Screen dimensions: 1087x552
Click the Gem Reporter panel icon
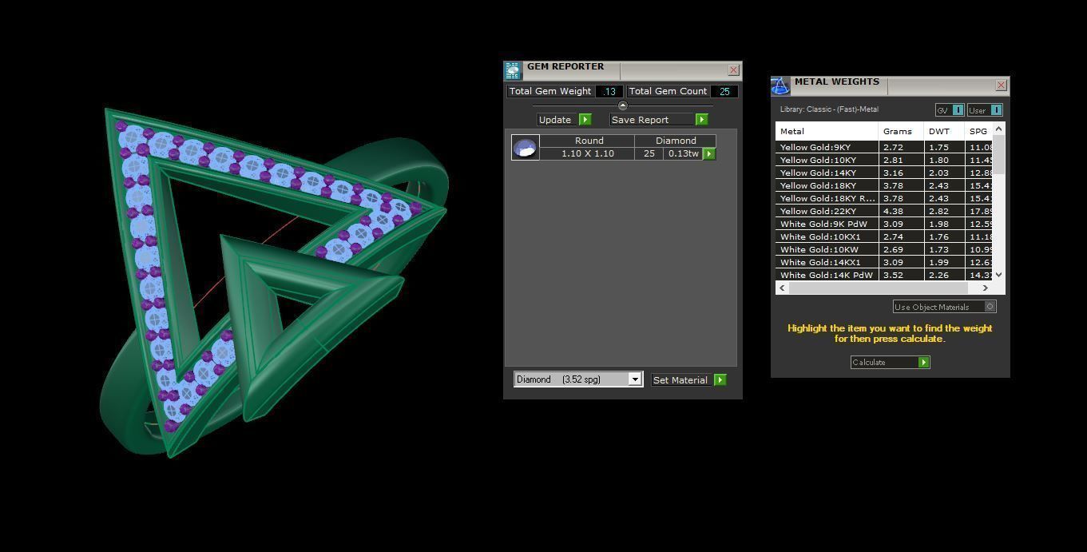pyautogui.click(x=513, y=70)
